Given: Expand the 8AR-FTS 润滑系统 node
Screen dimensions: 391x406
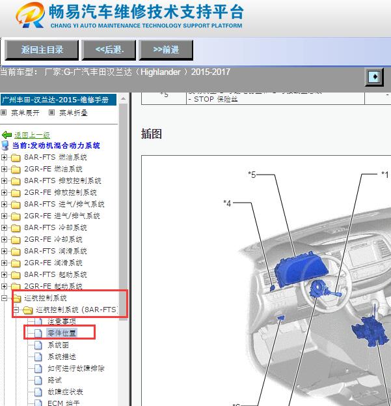Looking at the screenshot, I should (4, 251).
